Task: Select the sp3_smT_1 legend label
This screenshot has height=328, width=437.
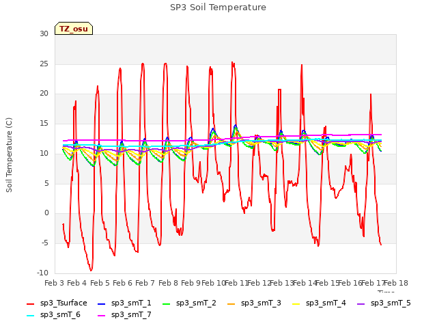Action: point(131,303)
